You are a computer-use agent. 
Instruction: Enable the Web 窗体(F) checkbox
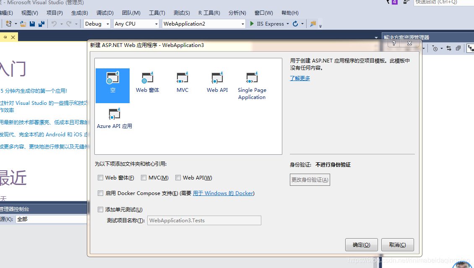pyautogui.click(x=100, y=178)
